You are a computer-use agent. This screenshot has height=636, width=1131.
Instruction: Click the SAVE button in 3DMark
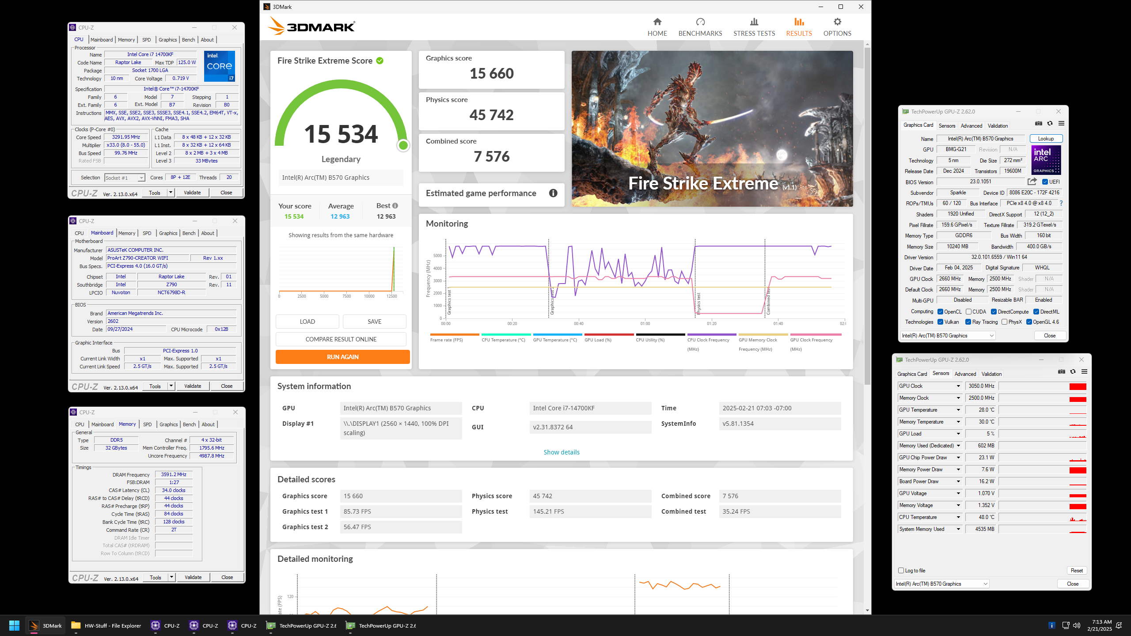(x=374, y=322)
